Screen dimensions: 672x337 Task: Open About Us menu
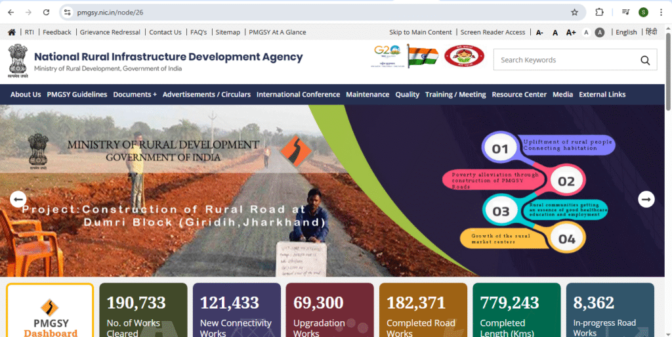tap(26, 95)
